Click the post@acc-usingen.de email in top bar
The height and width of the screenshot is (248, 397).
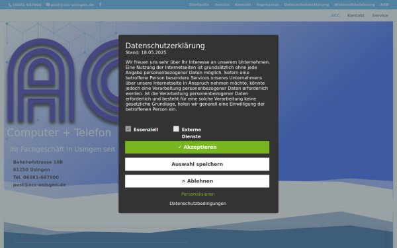pos(70,5)
